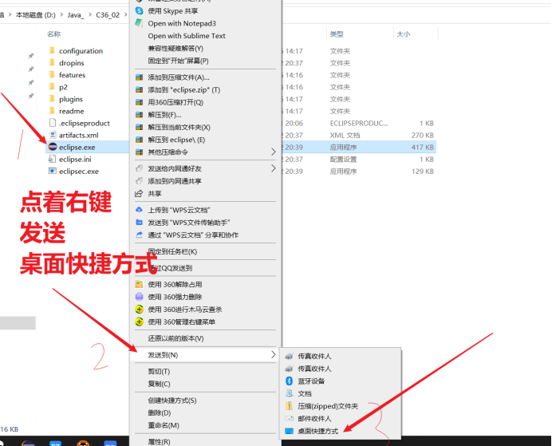Click the Notepad3 icon in the context menu
Viewport: 552px width, 446px height.
[x=139, y=23]
